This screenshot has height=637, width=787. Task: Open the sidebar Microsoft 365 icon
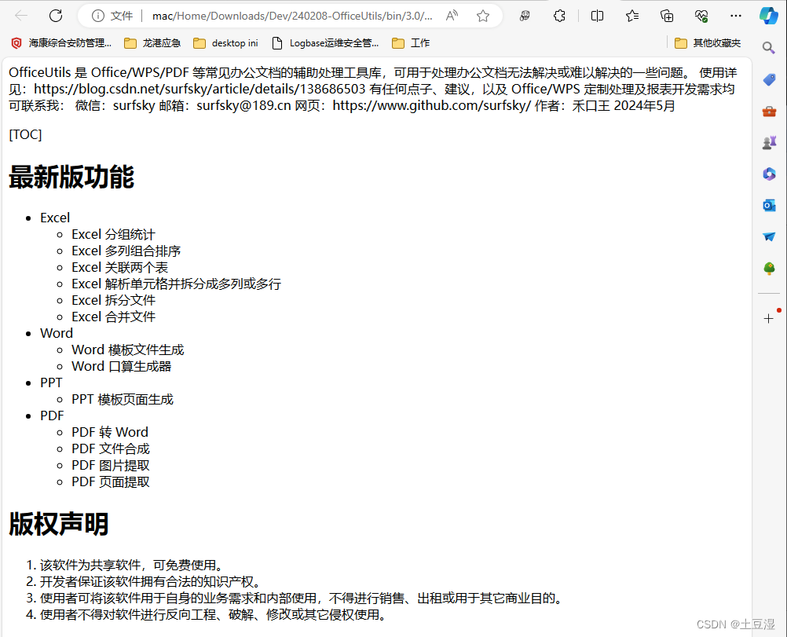(x=769, y=174)
